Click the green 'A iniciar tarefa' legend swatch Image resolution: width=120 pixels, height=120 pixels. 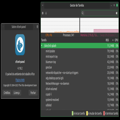[x=73, y=113]
